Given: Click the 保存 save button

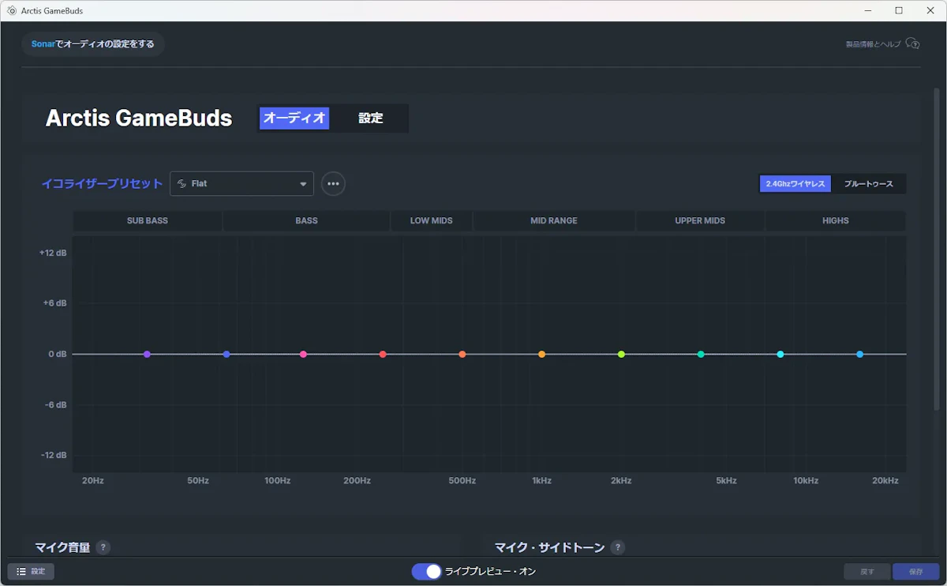Looking at the screenshot, I should (x=915, y=571).
